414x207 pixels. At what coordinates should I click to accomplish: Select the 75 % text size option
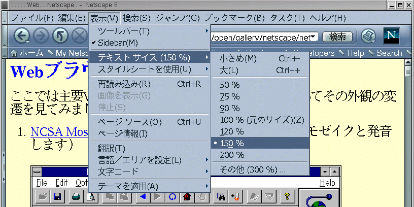pos(260,96)
